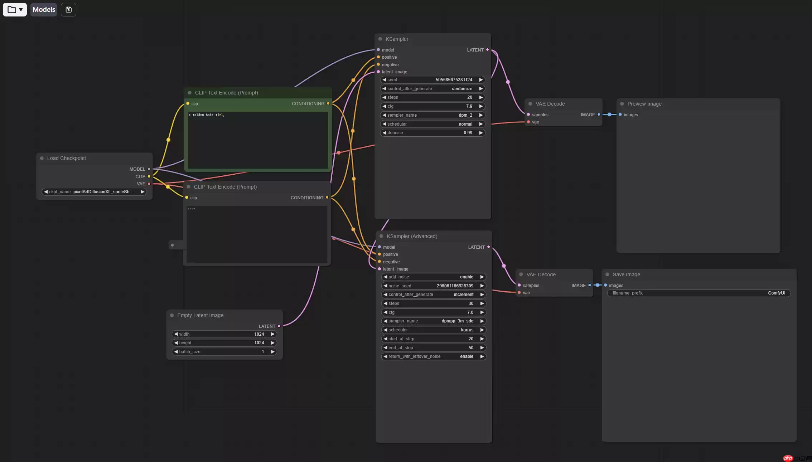Click the folder icon button at top left
Viewport: 812px width, 462px height.
point(12,10)
